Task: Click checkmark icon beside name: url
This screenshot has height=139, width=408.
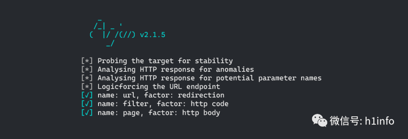Action: [x=87, y=95]
